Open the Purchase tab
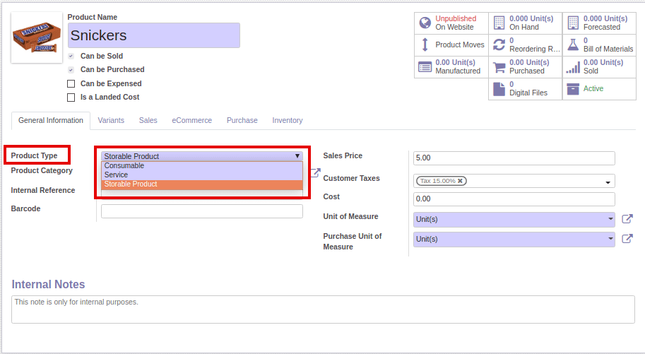645x354 pixels. [242, 120]
